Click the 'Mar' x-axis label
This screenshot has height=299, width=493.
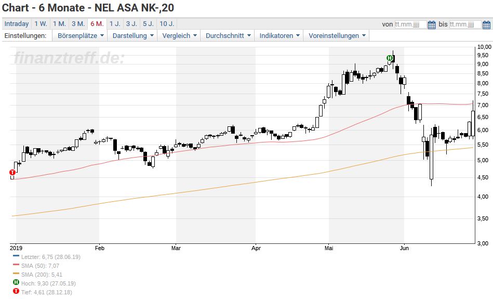pyautogui.click(x=176, y=248)
